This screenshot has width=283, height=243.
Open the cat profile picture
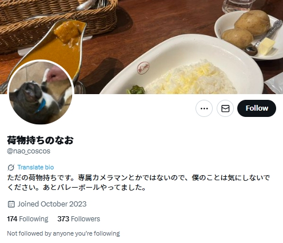click(x=41, y=92)
